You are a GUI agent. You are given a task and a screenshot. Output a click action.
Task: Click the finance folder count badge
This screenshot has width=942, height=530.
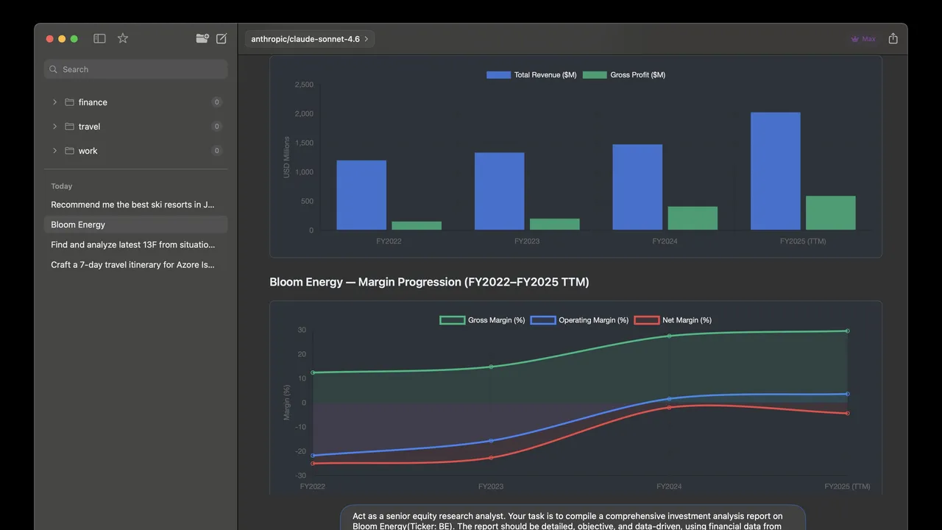point(216,102)
